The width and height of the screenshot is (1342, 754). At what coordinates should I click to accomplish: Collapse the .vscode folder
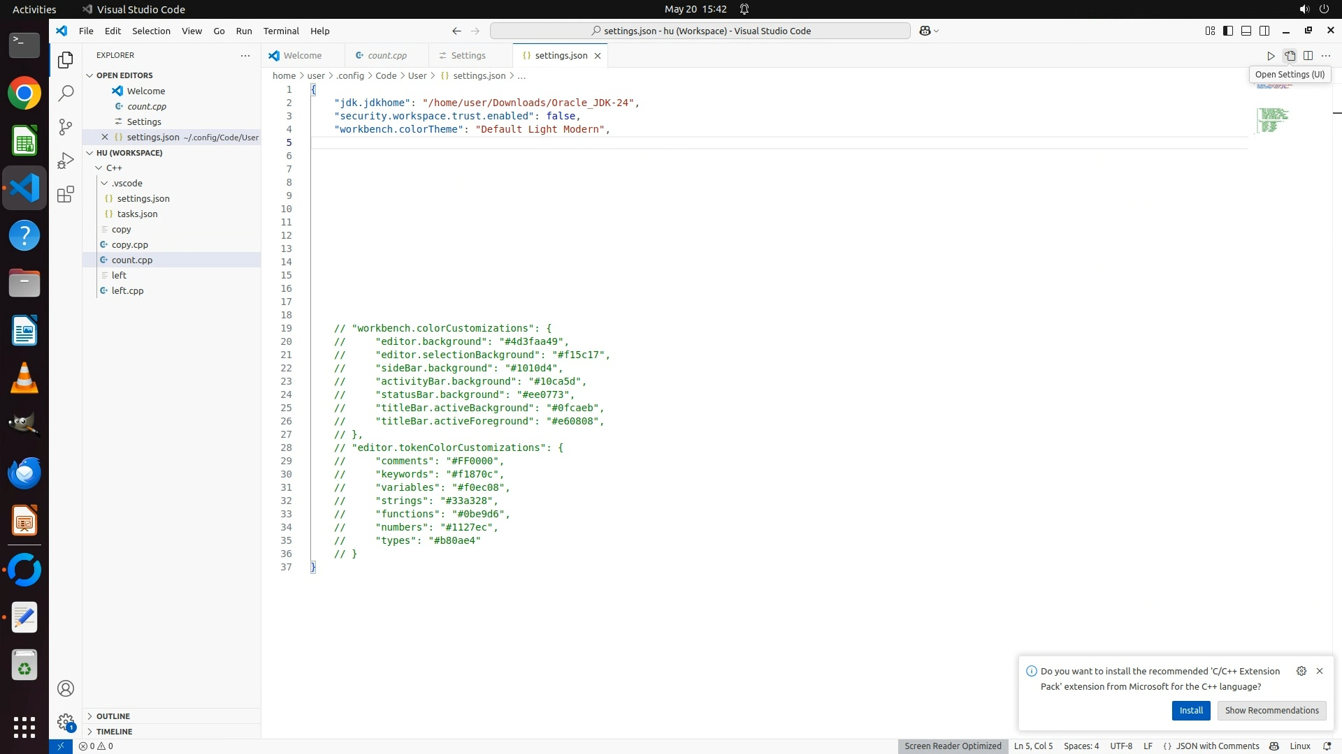click(x=127, y=183)
